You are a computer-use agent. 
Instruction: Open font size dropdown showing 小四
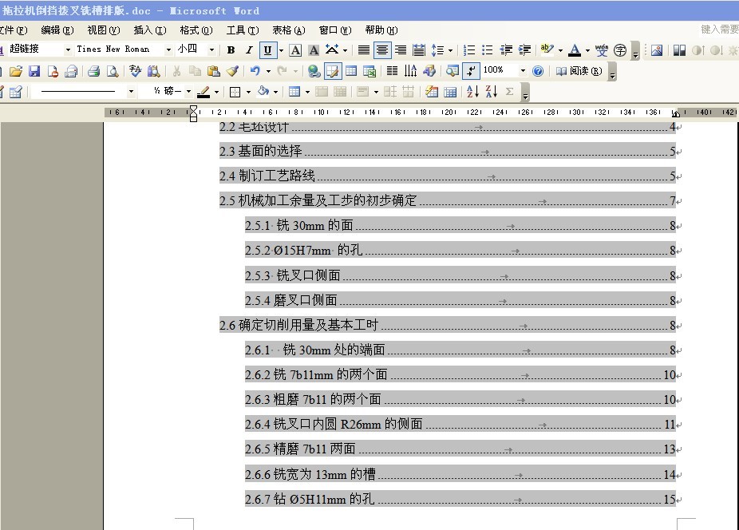coord(211,49)
